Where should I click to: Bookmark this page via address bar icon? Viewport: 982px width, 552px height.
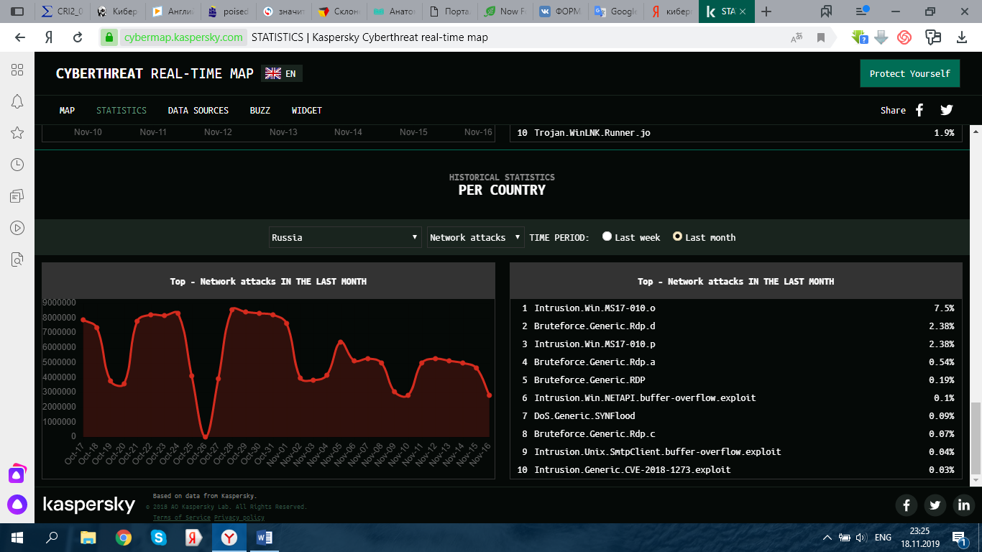pos(821,37)
